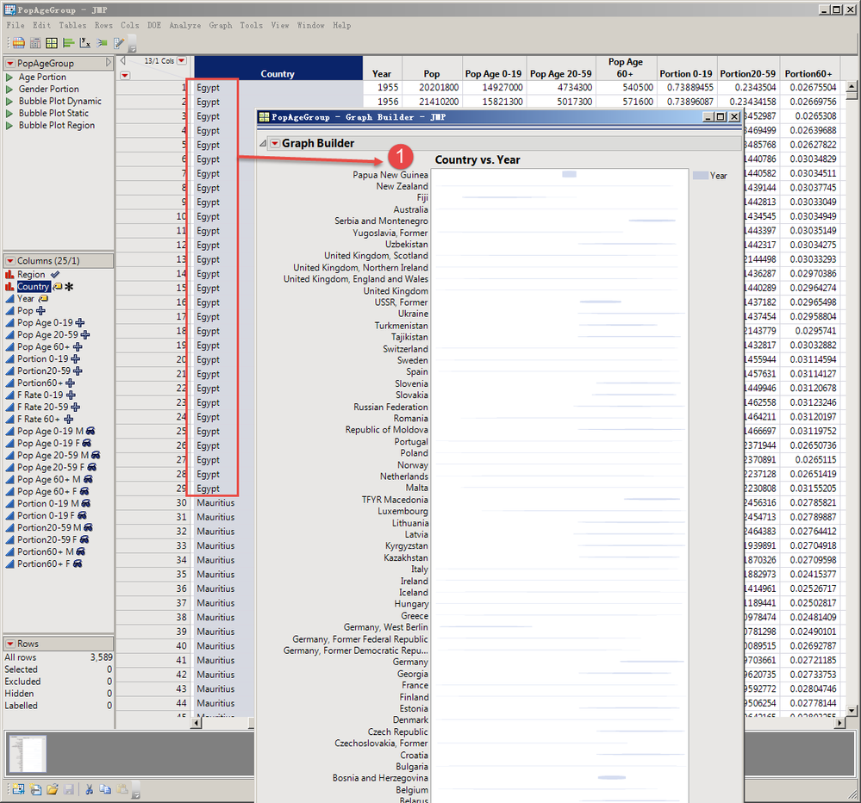Open the Columns panel red triangle menu
Viewport: 861px width, 803px height.
tap(10, 261)
